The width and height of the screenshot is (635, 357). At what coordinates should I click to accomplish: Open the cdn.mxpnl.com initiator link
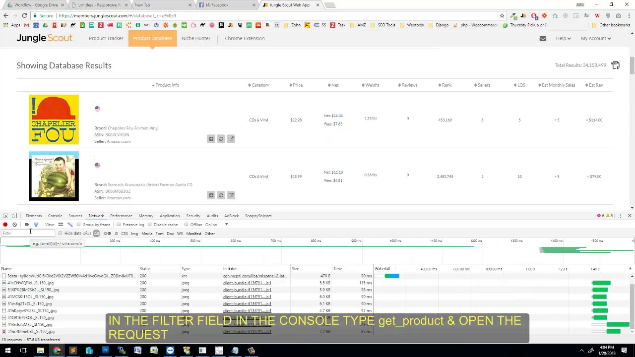[x=254, y=276]
